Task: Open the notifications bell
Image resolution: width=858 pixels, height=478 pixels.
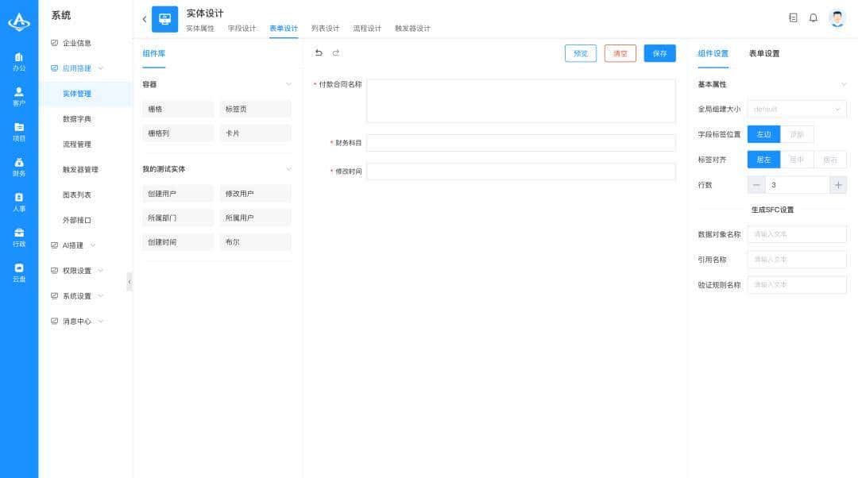Action: pos(813,17)
